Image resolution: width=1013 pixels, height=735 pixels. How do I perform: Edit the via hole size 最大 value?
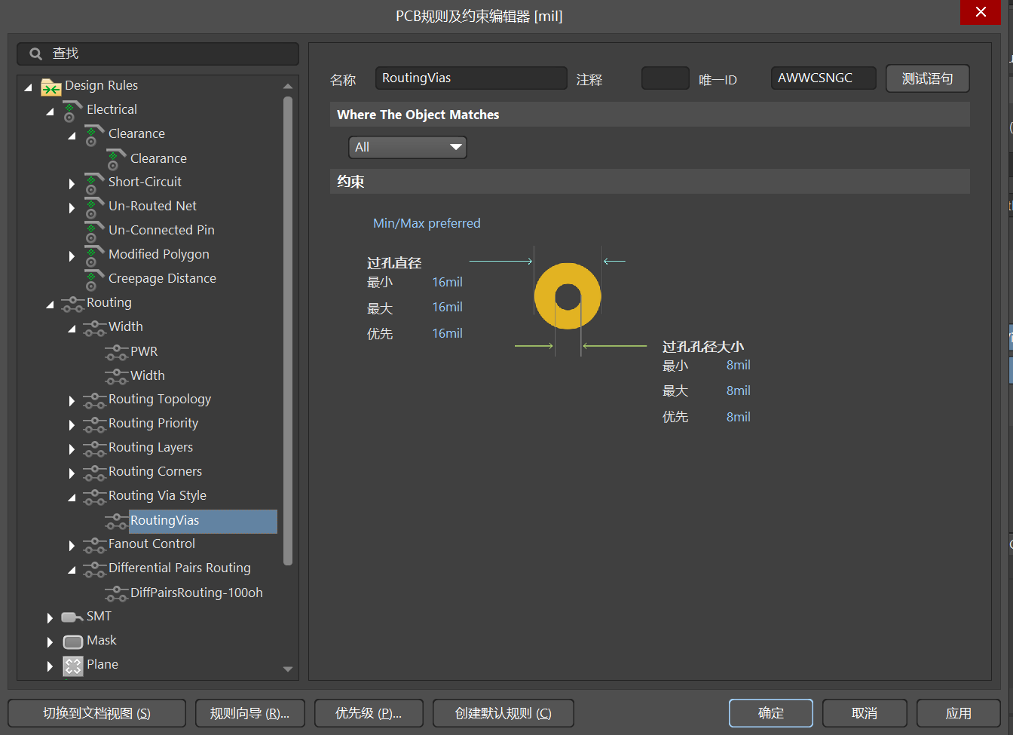click(739, 390)
